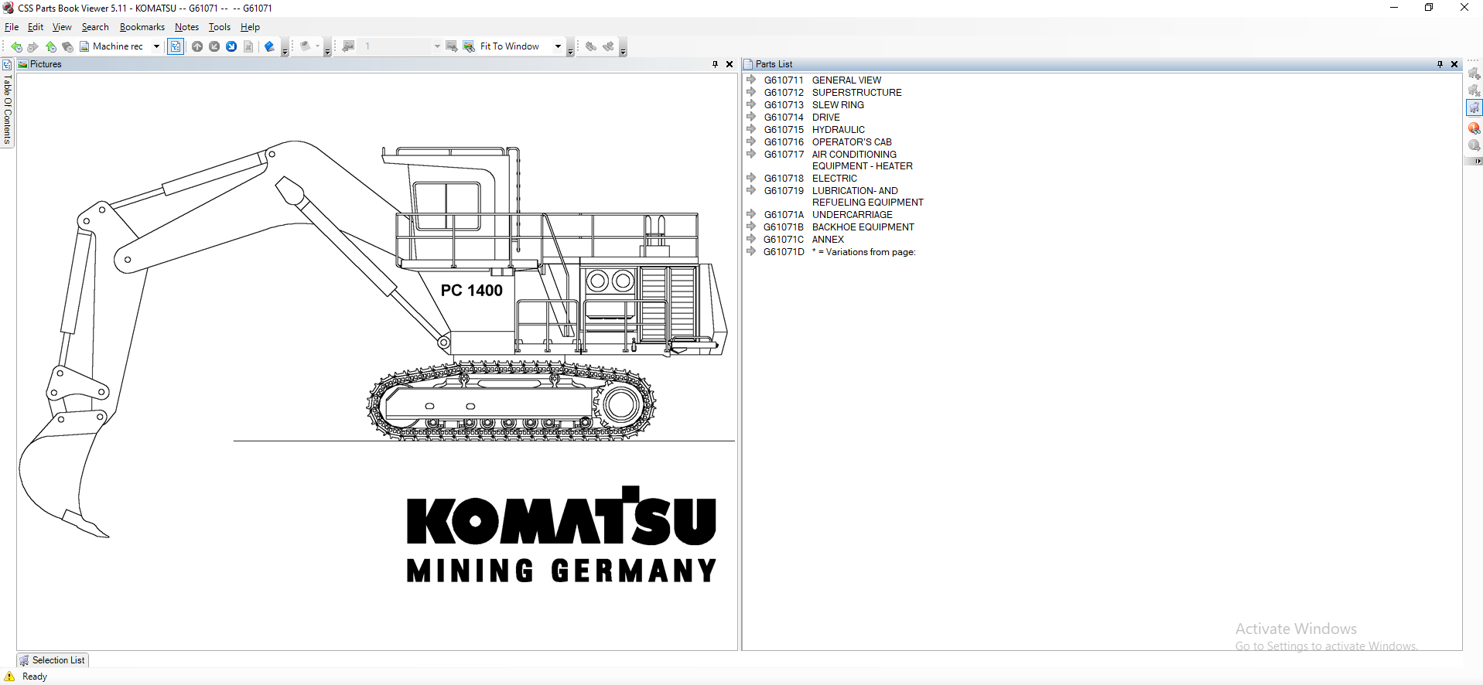Screen dimensions: 1483x685
Task: Open the Edit menu
Action: tap(36, 27)
